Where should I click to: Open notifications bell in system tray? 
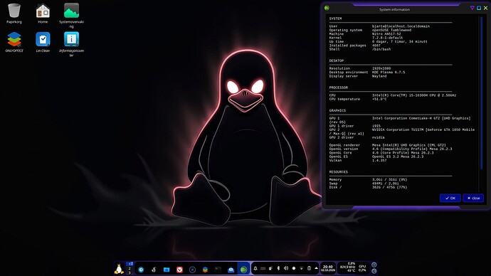(255, 268)
